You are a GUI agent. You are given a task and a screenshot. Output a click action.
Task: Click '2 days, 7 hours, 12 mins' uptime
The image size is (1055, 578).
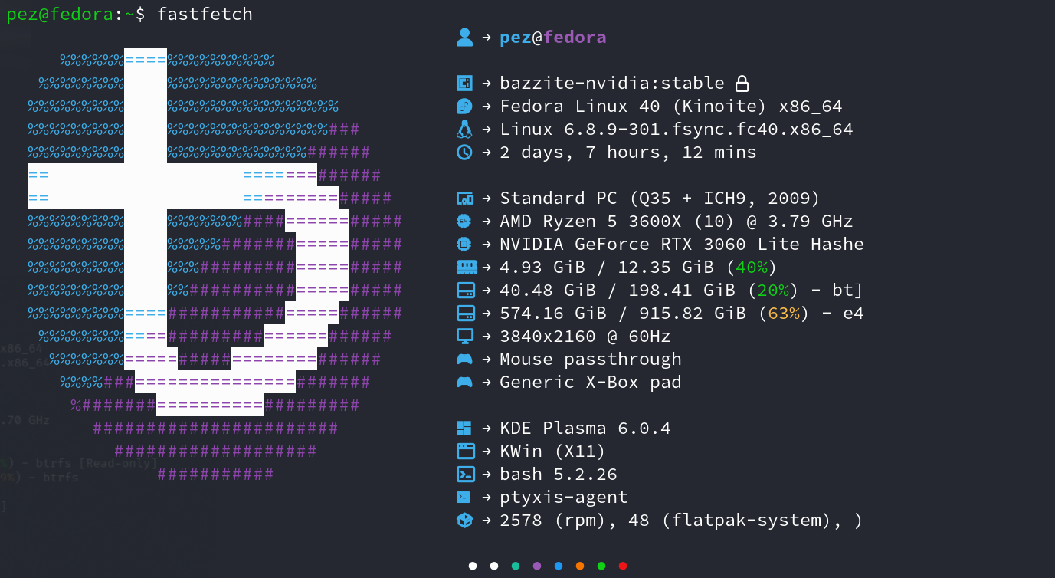click(628, 152)
